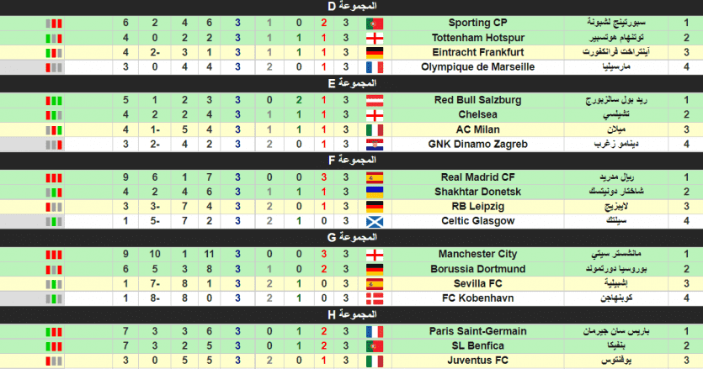
Task: Click the Scotland flag beside Celtic Glasgow
Action: tap(375, 222)
